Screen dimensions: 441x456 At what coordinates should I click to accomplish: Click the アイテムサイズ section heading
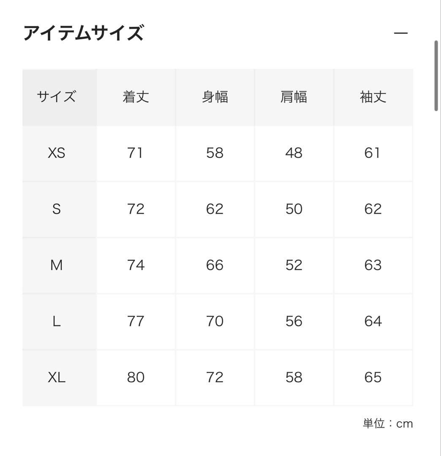pos(84,33)
